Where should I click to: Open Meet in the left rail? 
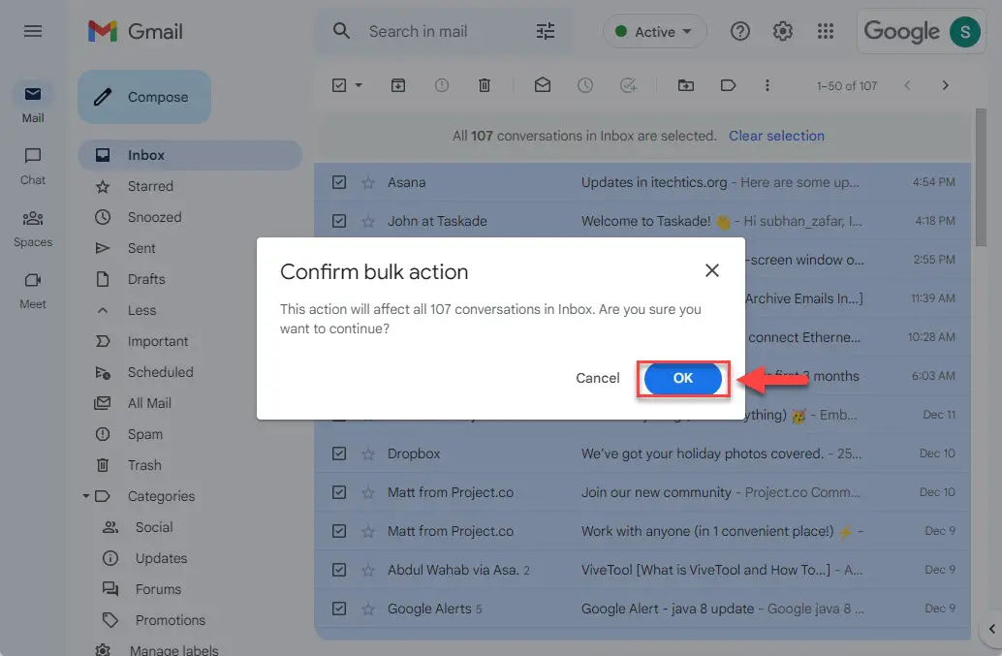pyautogui.click(x=33, y=291)
